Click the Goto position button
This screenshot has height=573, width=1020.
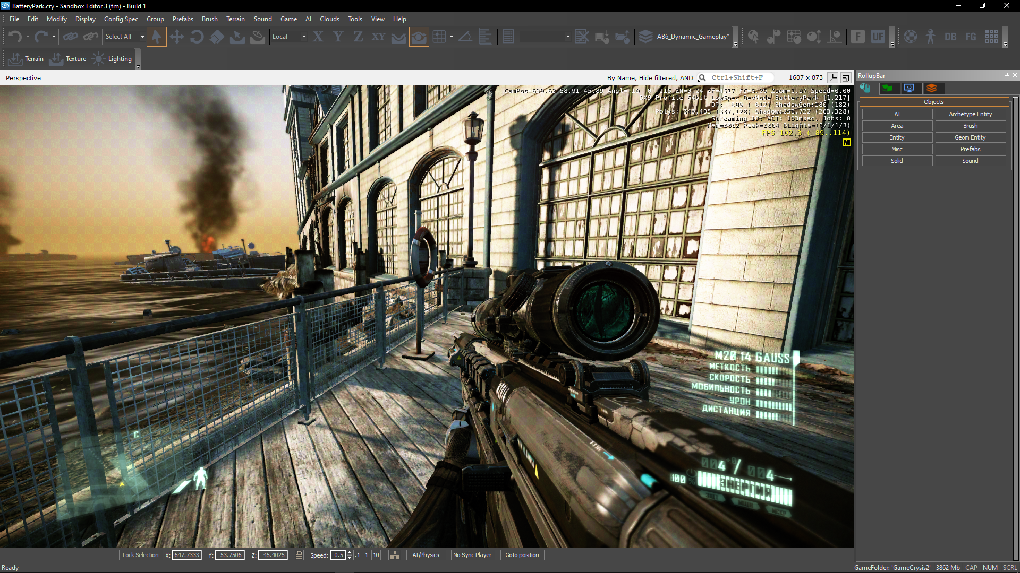[x=522, y=555]
